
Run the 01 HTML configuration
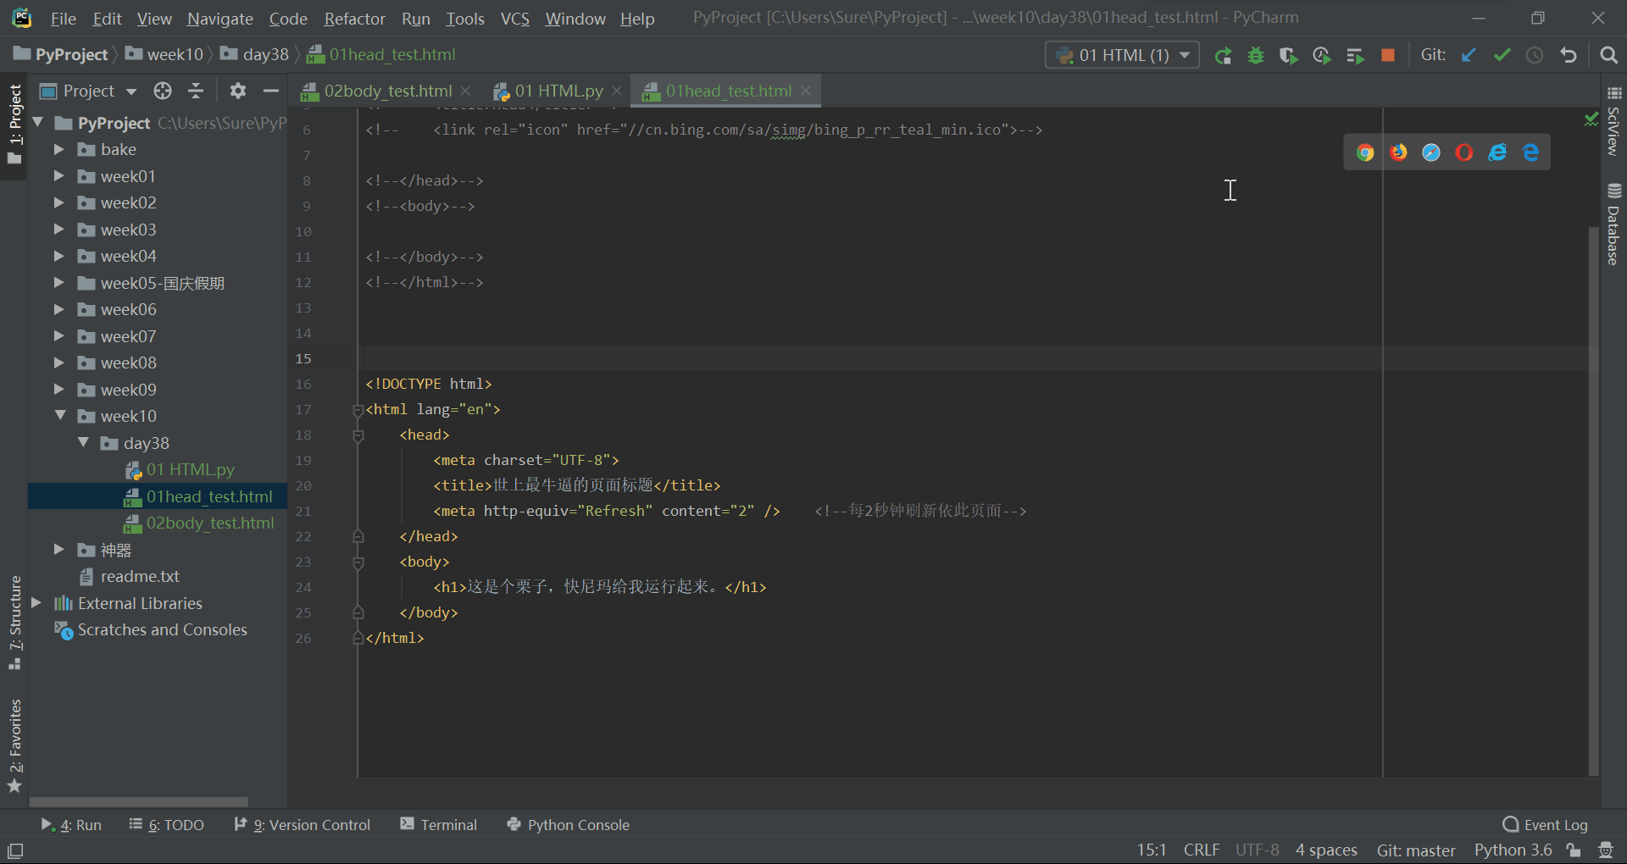pyautogui.click(x=1224, y=54)
